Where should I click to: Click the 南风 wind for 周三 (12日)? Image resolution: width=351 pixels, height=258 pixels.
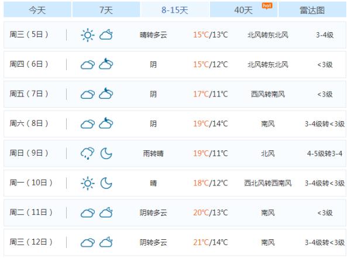coord(268,243)
